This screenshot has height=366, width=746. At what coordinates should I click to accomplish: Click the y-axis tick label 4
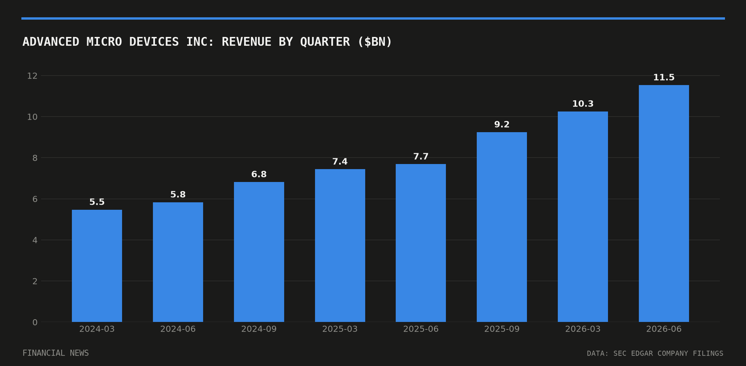(35, 240)
